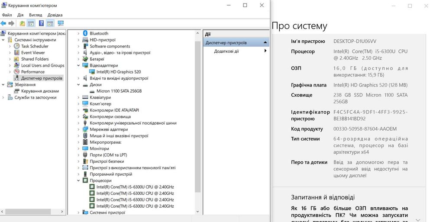Select Диспетчер пристроїв in the left tree
The height and width of the screenshot is (222, 433).
(x=42, y=78)
